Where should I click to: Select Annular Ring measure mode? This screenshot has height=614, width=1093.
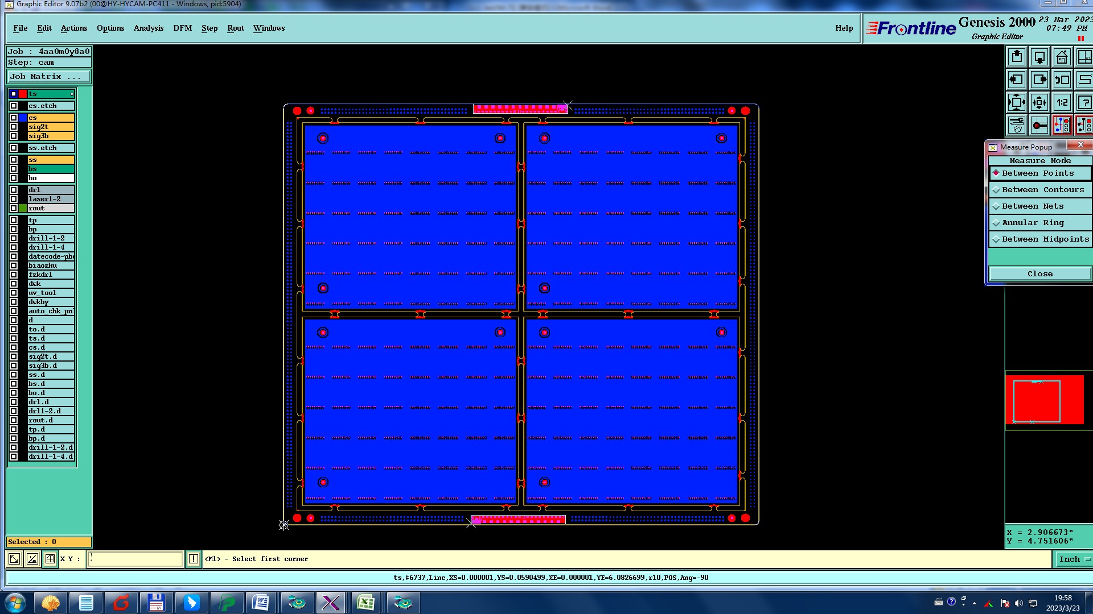click(x=1032, y=223)
